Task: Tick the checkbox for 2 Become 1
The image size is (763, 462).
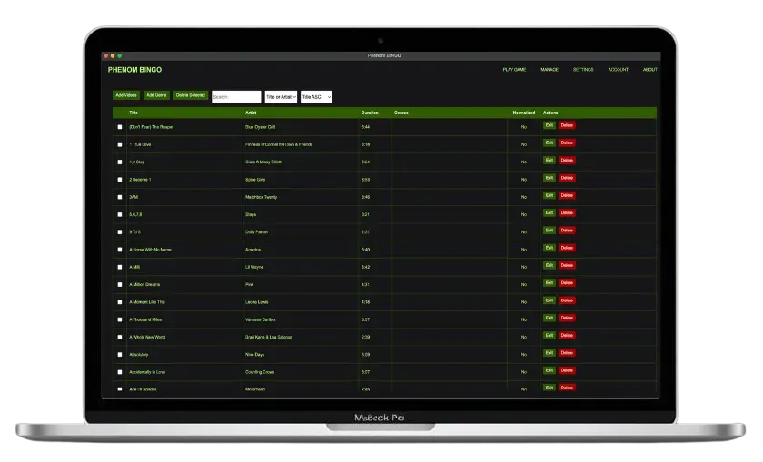Action: coord(120,180)
